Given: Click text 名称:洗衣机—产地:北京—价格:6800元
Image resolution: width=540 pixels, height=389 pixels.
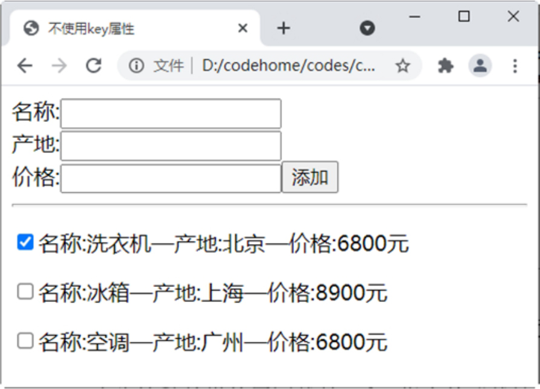Looking at the screenshot, I should click(224, 244).
